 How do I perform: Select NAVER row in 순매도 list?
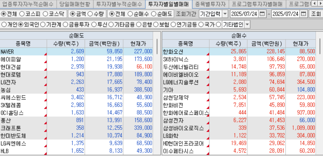coord(76,51)
